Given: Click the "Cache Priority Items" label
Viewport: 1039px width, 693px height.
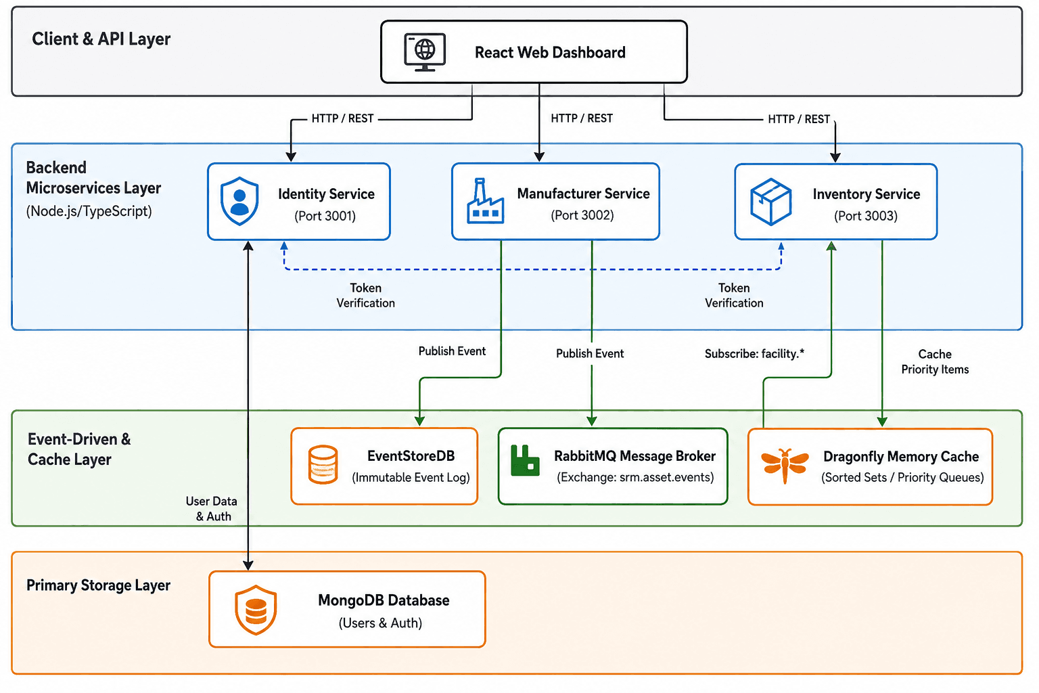Looking at the screenshot, I should pos(935,362).
